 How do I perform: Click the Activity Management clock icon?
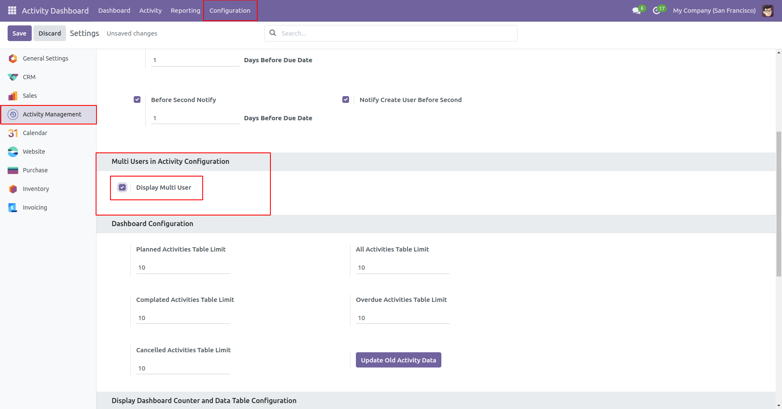pos(13,114)
